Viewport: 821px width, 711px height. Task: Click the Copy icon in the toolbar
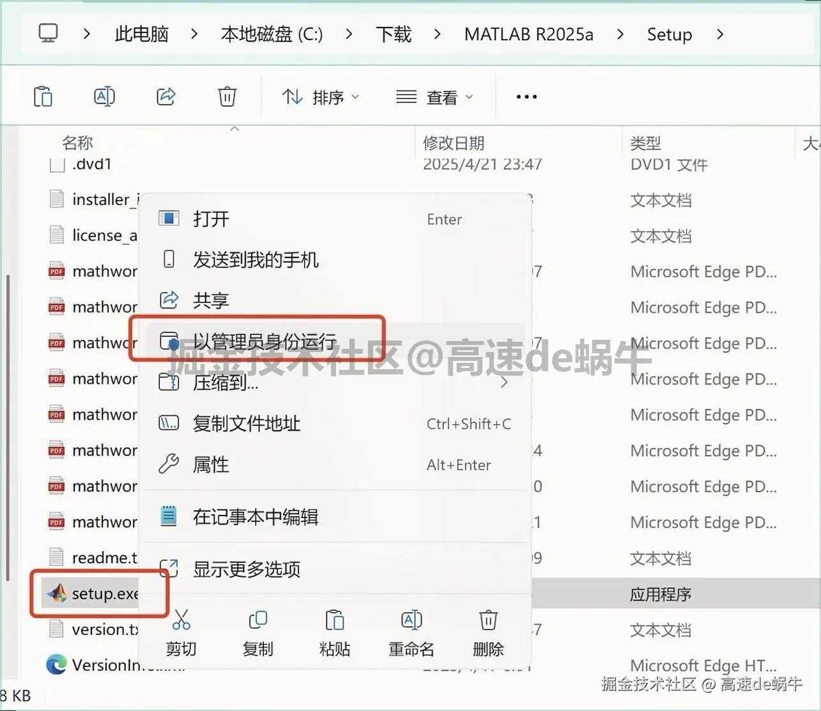43,96
